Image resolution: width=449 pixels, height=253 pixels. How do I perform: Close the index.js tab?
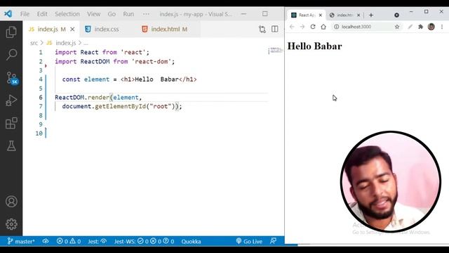(72, 29)
